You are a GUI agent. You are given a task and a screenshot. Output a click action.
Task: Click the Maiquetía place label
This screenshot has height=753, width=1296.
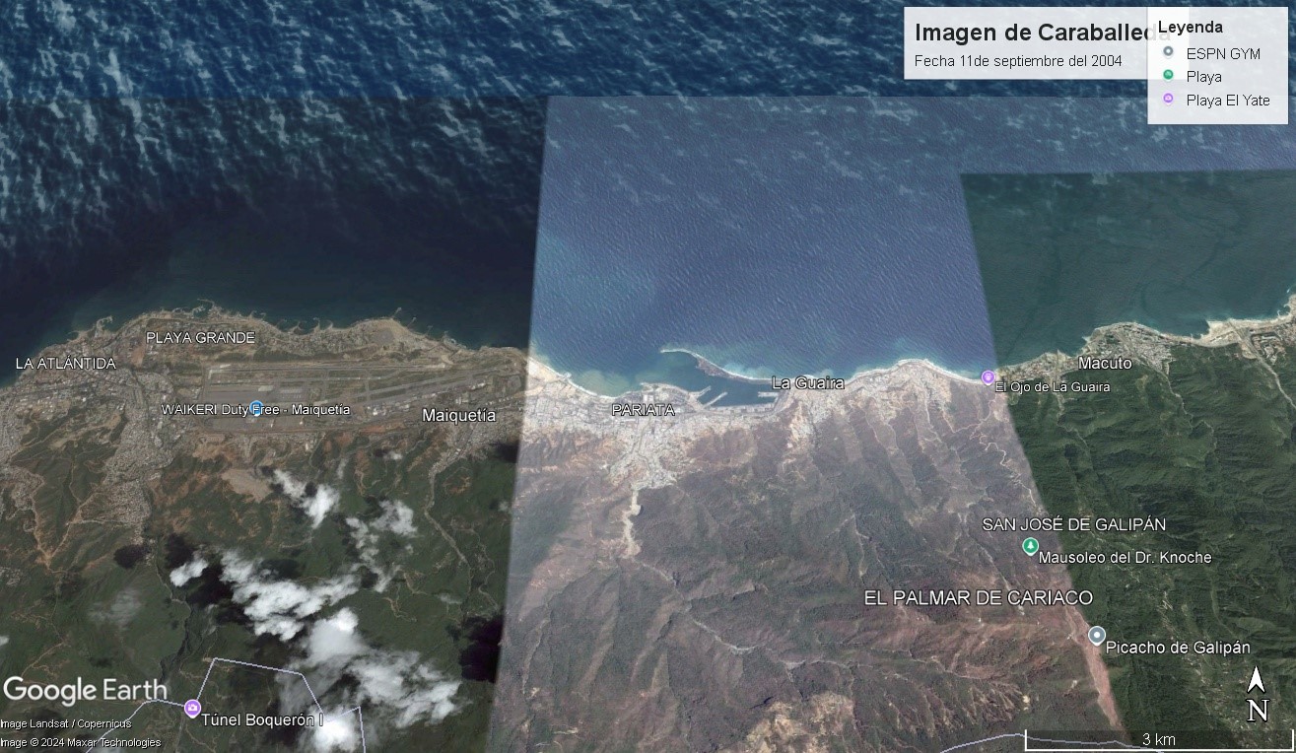tap(459, 416)
